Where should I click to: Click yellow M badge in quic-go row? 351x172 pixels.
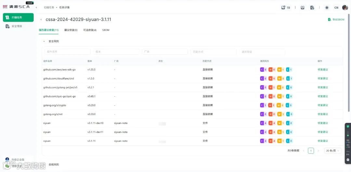280,96
